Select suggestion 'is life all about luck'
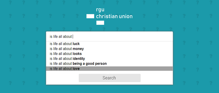Viewport: 219px width, 93px height. (x=109, y=44)
